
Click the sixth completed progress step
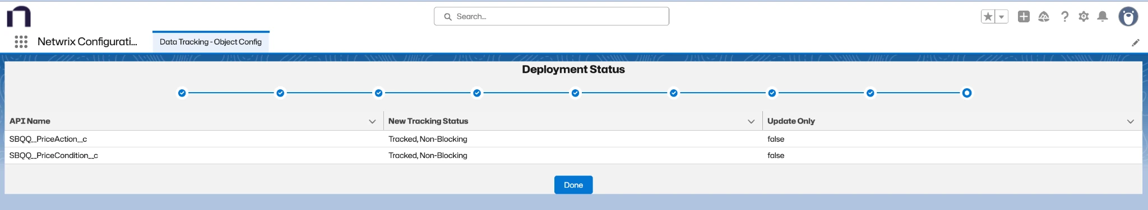coord(674,93)
